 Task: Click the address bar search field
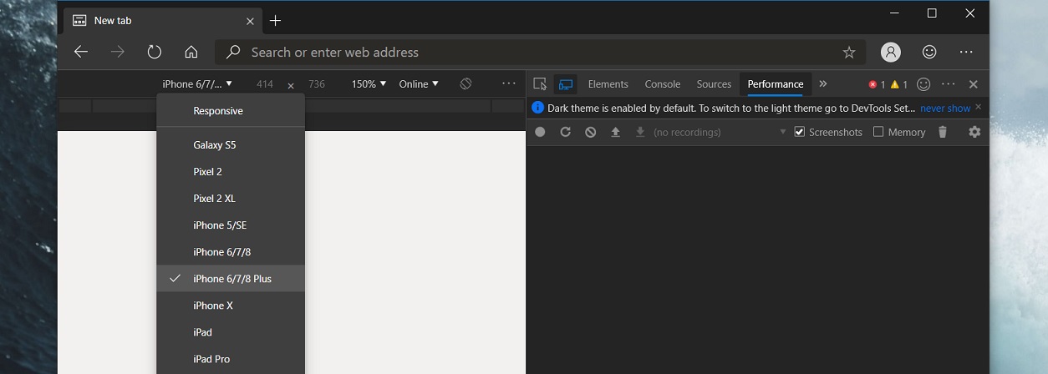click(541, 52)
